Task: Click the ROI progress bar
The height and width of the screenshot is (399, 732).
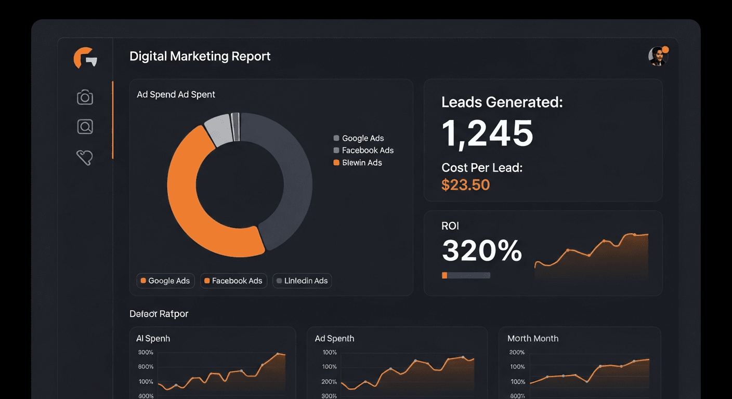Action: tap(466, 275)
